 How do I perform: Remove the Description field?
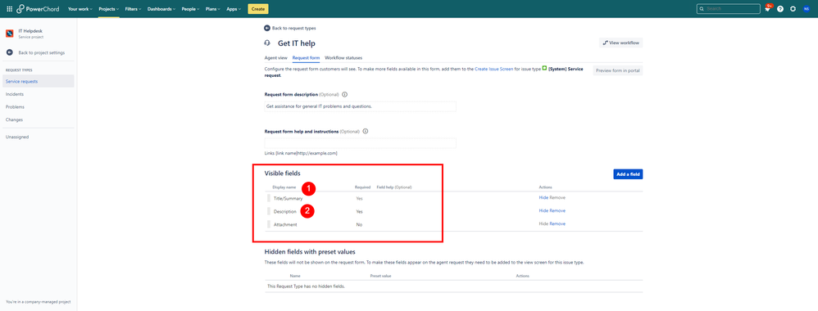tap(557, 211)
